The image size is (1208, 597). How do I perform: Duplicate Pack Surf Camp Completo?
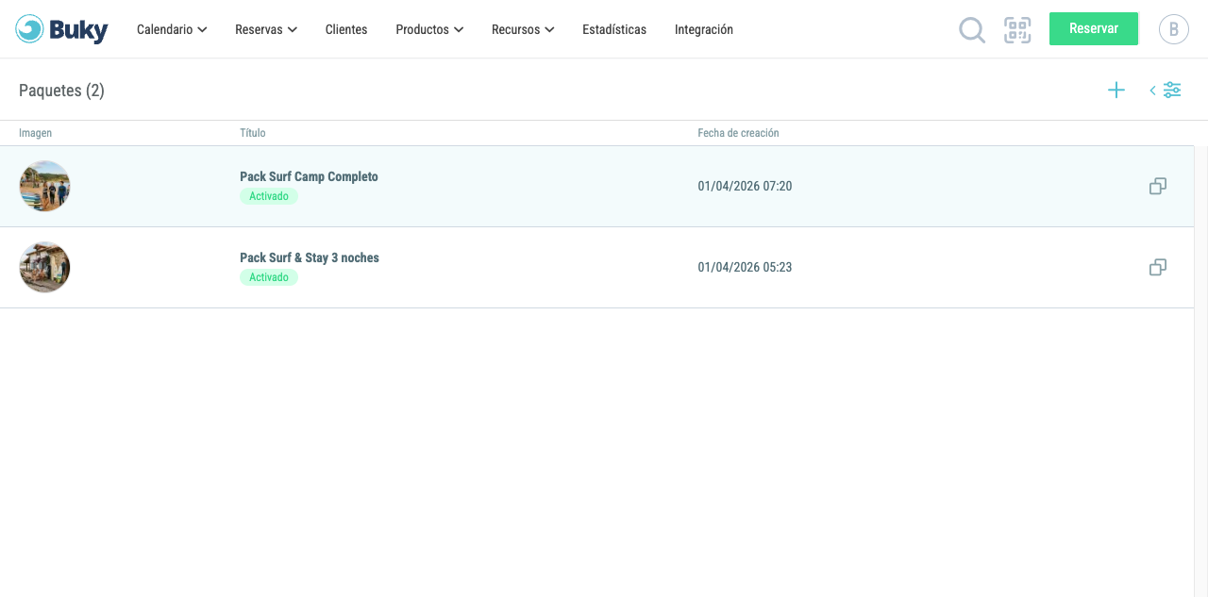click(x=1158, y=187)
